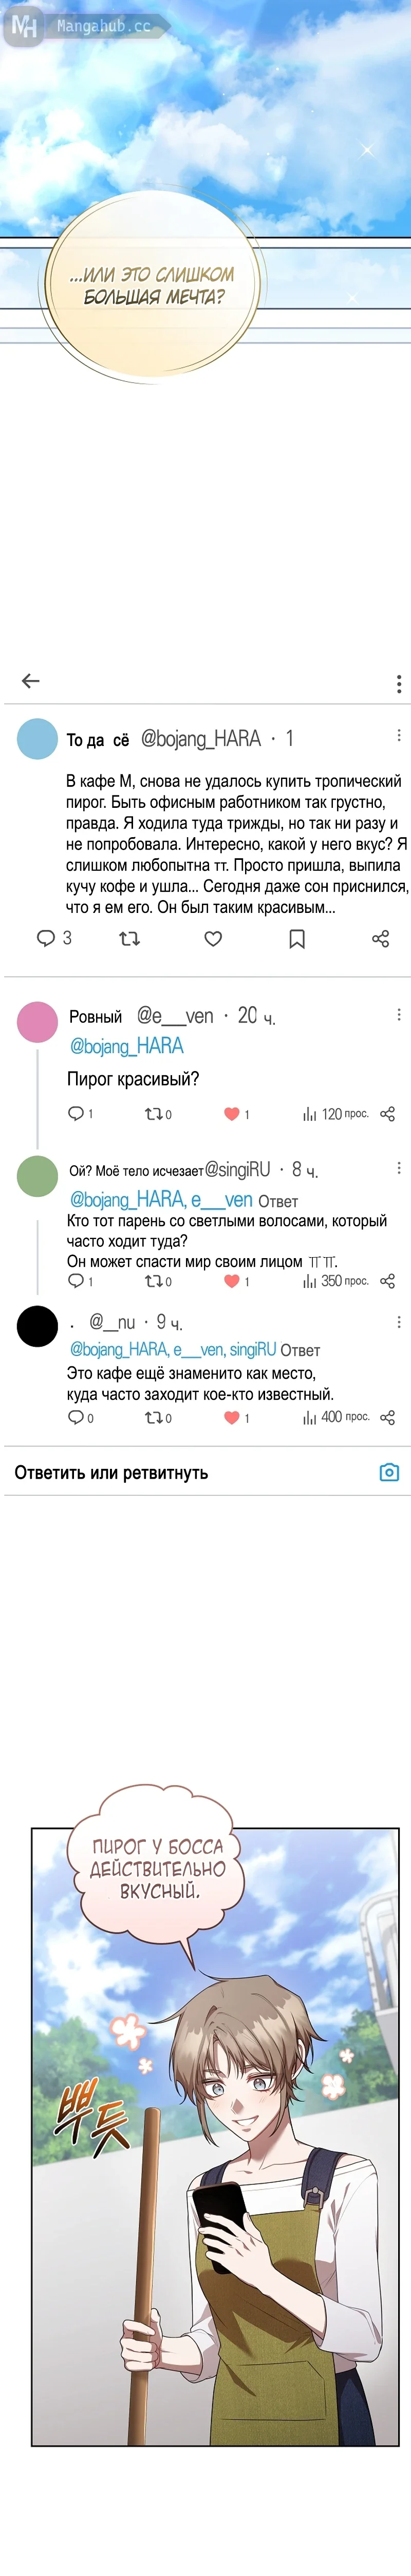This screenshot has width=411, height=2576.
Task: Click the @bojang_HARA mention in @e__ven's reply
Action: (x=127, y=1046)
